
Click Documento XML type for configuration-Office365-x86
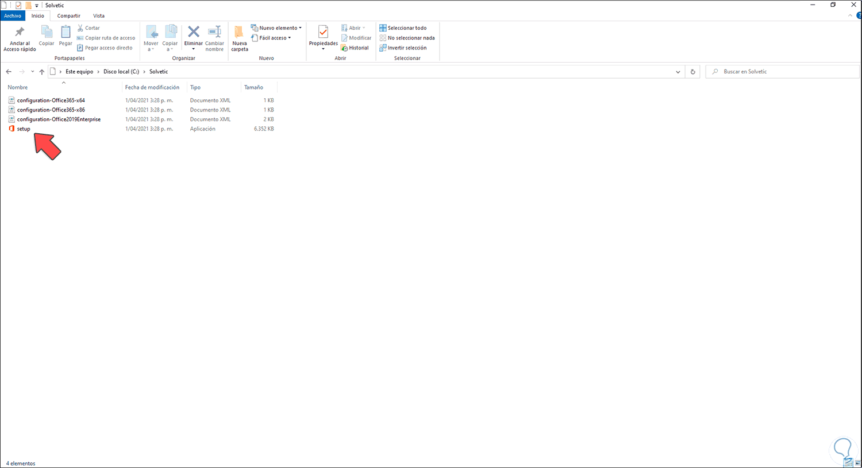[210, 110]
